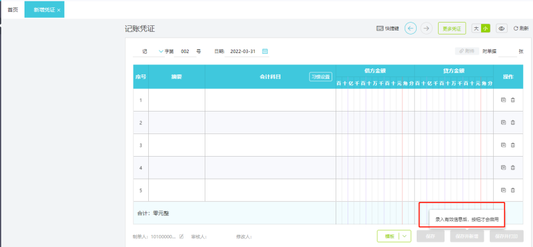Open the 记 voucher type dropdown
This screenshot has height=247, width=533.
(x=161, y=51)
